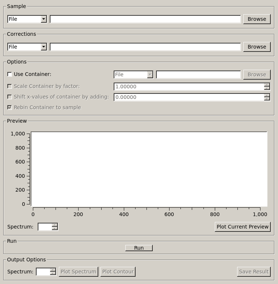Browse for a Sample file
This screenshot has height=284, width=278.
point(256,19)
